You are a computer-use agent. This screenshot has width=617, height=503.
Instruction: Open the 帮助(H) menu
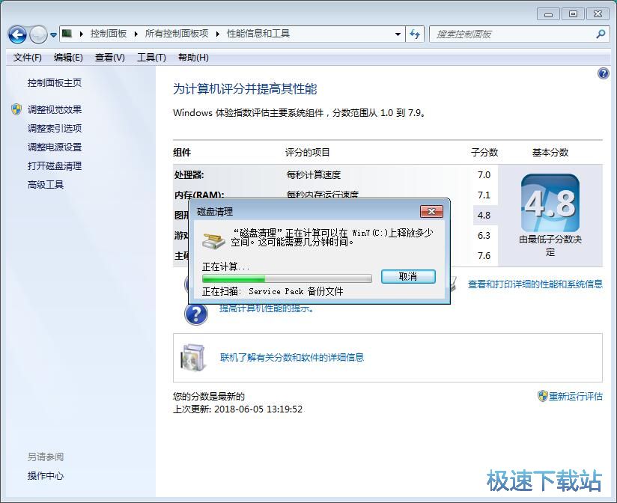click(193, 58)
